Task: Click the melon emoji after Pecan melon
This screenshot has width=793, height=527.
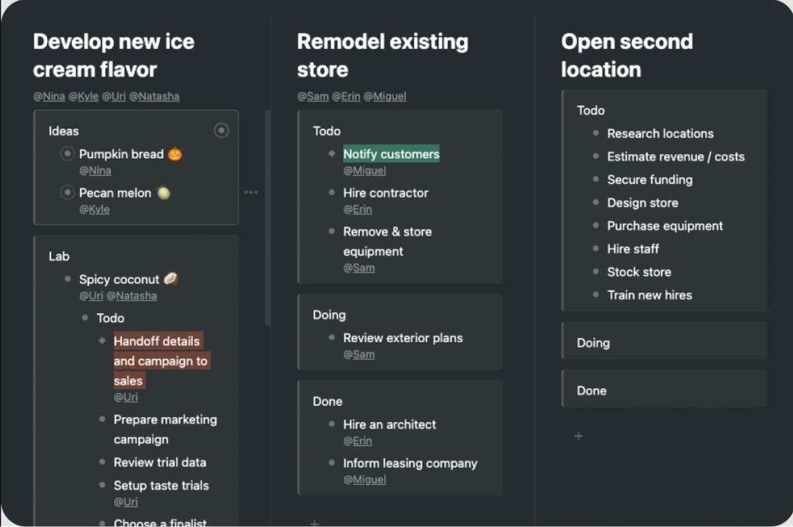Action: click(x=163, y=193)
